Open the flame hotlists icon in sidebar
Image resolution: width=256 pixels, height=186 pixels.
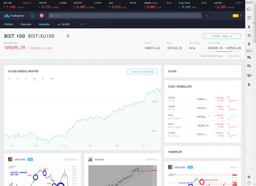point(249,27)
